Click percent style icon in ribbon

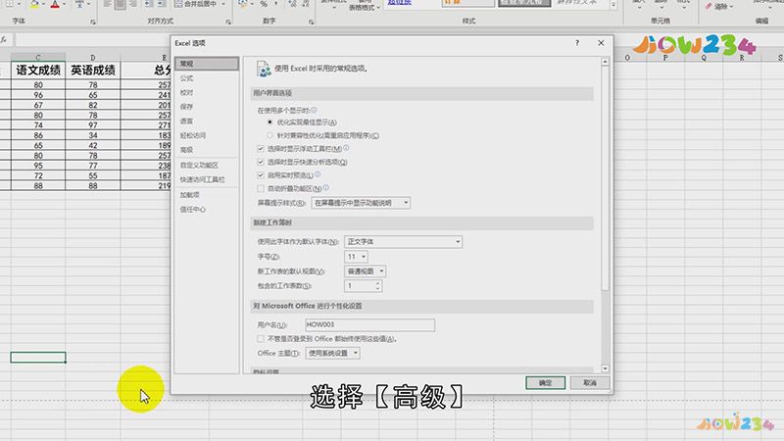[264, 4]
